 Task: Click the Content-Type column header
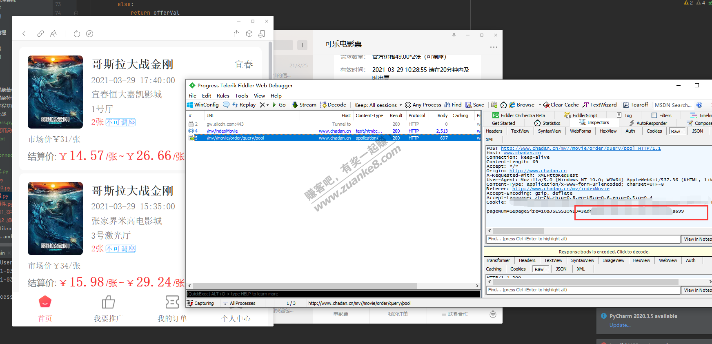[369, 115]
